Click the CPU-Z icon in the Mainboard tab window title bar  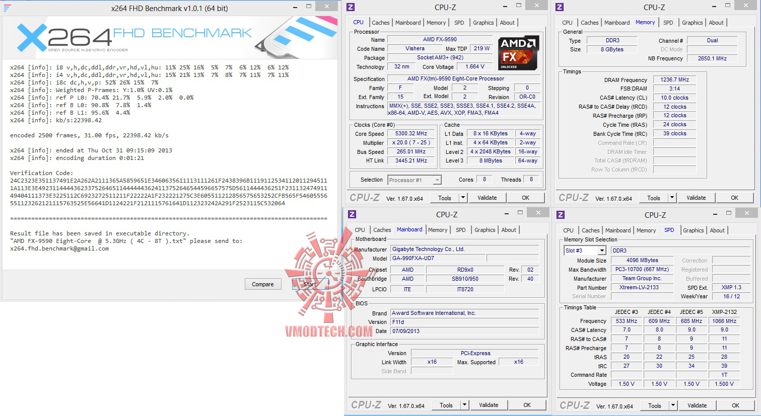pos(352,214)
